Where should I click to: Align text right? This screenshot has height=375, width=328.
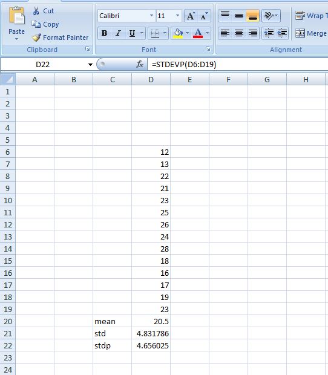click(252, 33)
